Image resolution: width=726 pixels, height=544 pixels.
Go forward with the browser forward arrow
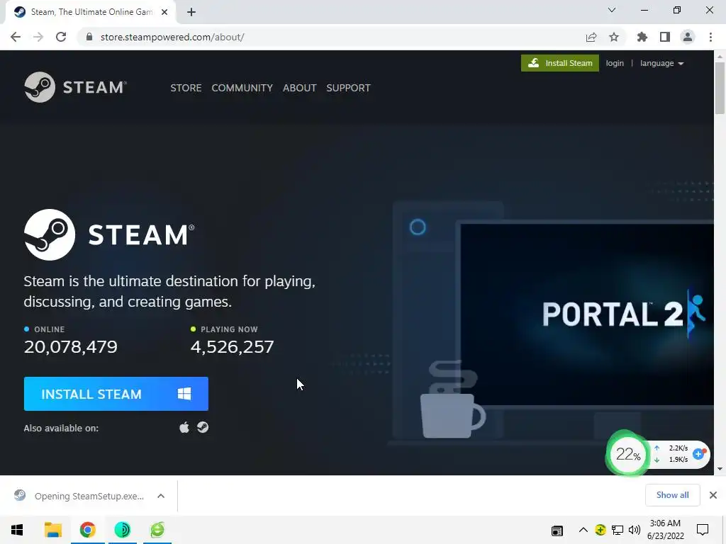pos(38,37)
